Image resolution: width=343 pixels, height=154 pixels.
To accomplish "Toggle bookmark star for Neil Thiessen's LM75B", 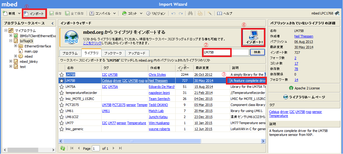I will [x=62, y=81].
